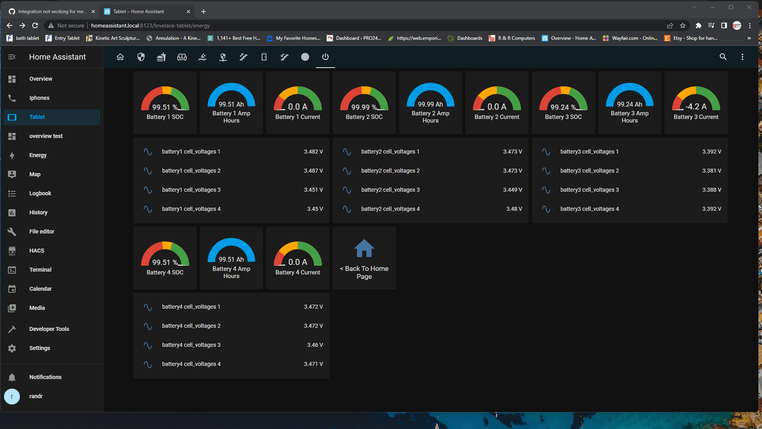The width and height of the screenshot is (762, 429).
Task: Open the browser's three-dot menu
Action: pyautogui.click(x=749, y=25)
